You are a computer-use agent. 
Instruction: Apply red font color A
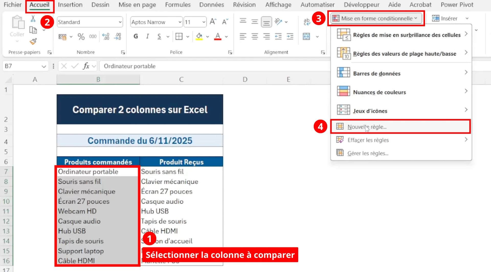point(218,37)
